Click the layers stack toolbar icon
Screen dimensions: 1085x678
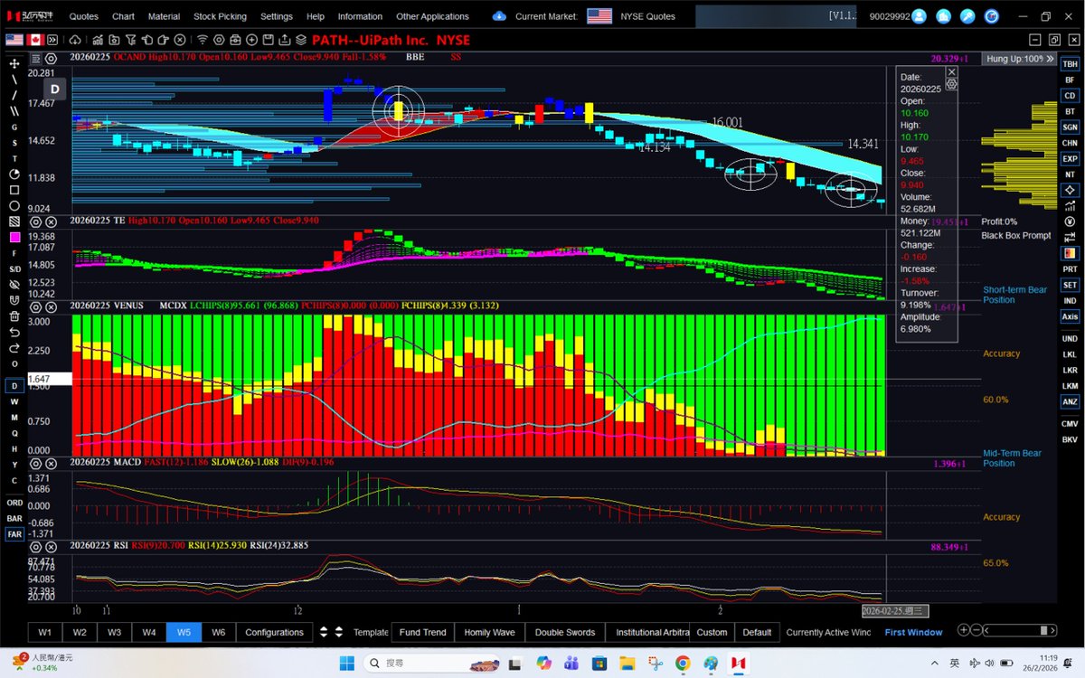299,40
